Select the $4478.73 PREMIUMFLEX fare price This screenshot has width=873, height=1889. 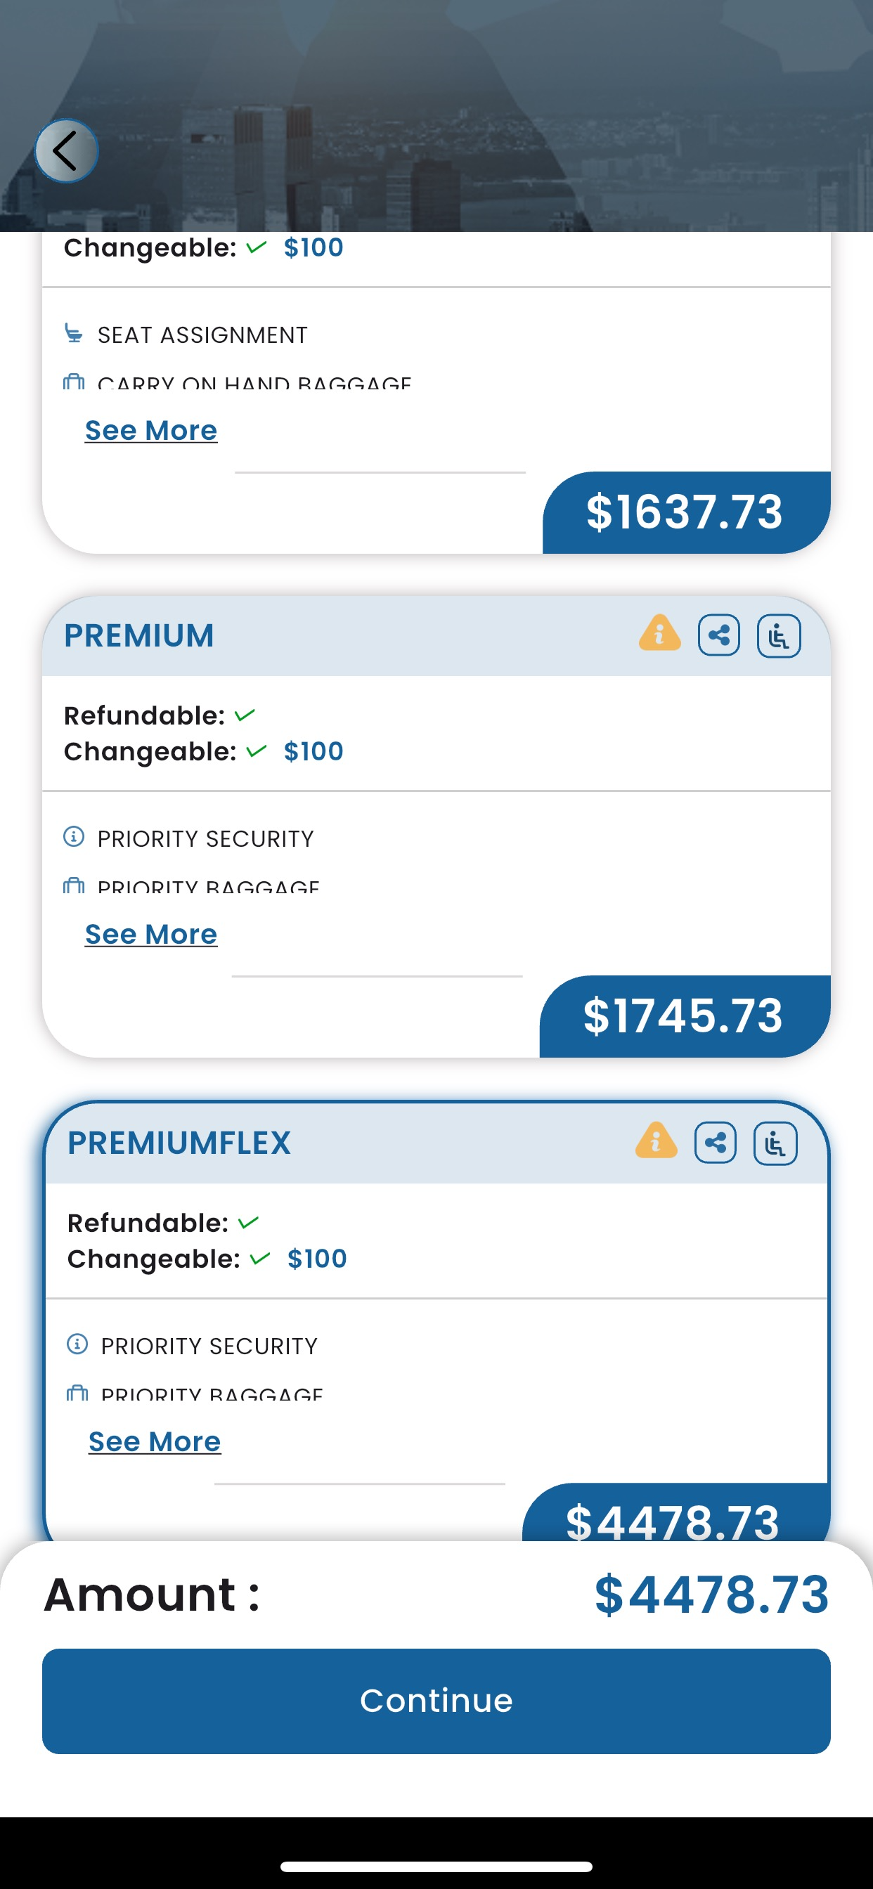(x=673, y=1517)
